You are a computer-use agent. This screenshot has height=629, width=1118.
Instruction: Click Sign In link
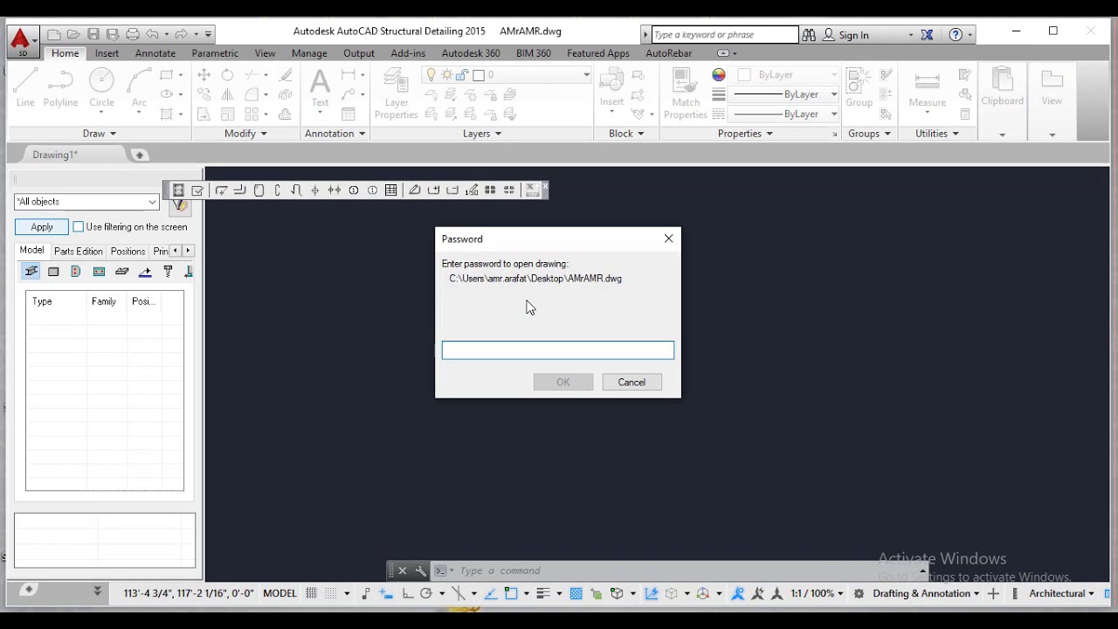853,35
